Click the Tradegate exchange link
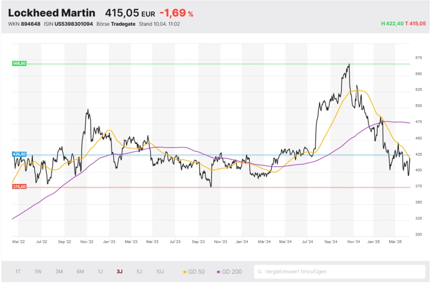This screenshot has height=284, width=430. tap(123, 24)
